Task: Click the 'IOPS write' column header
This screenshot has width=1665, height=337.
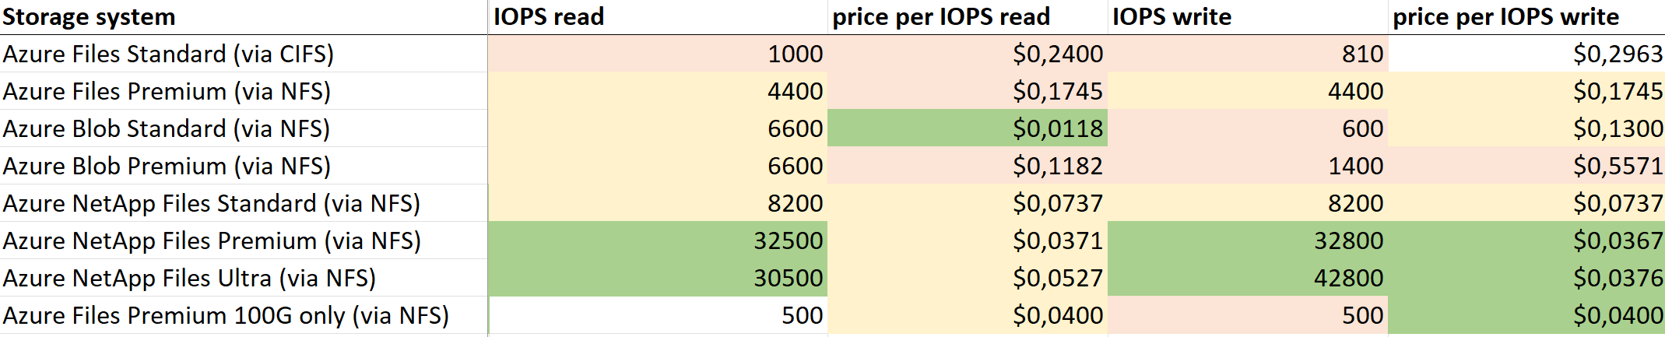Action: (x=1248, y=17)
